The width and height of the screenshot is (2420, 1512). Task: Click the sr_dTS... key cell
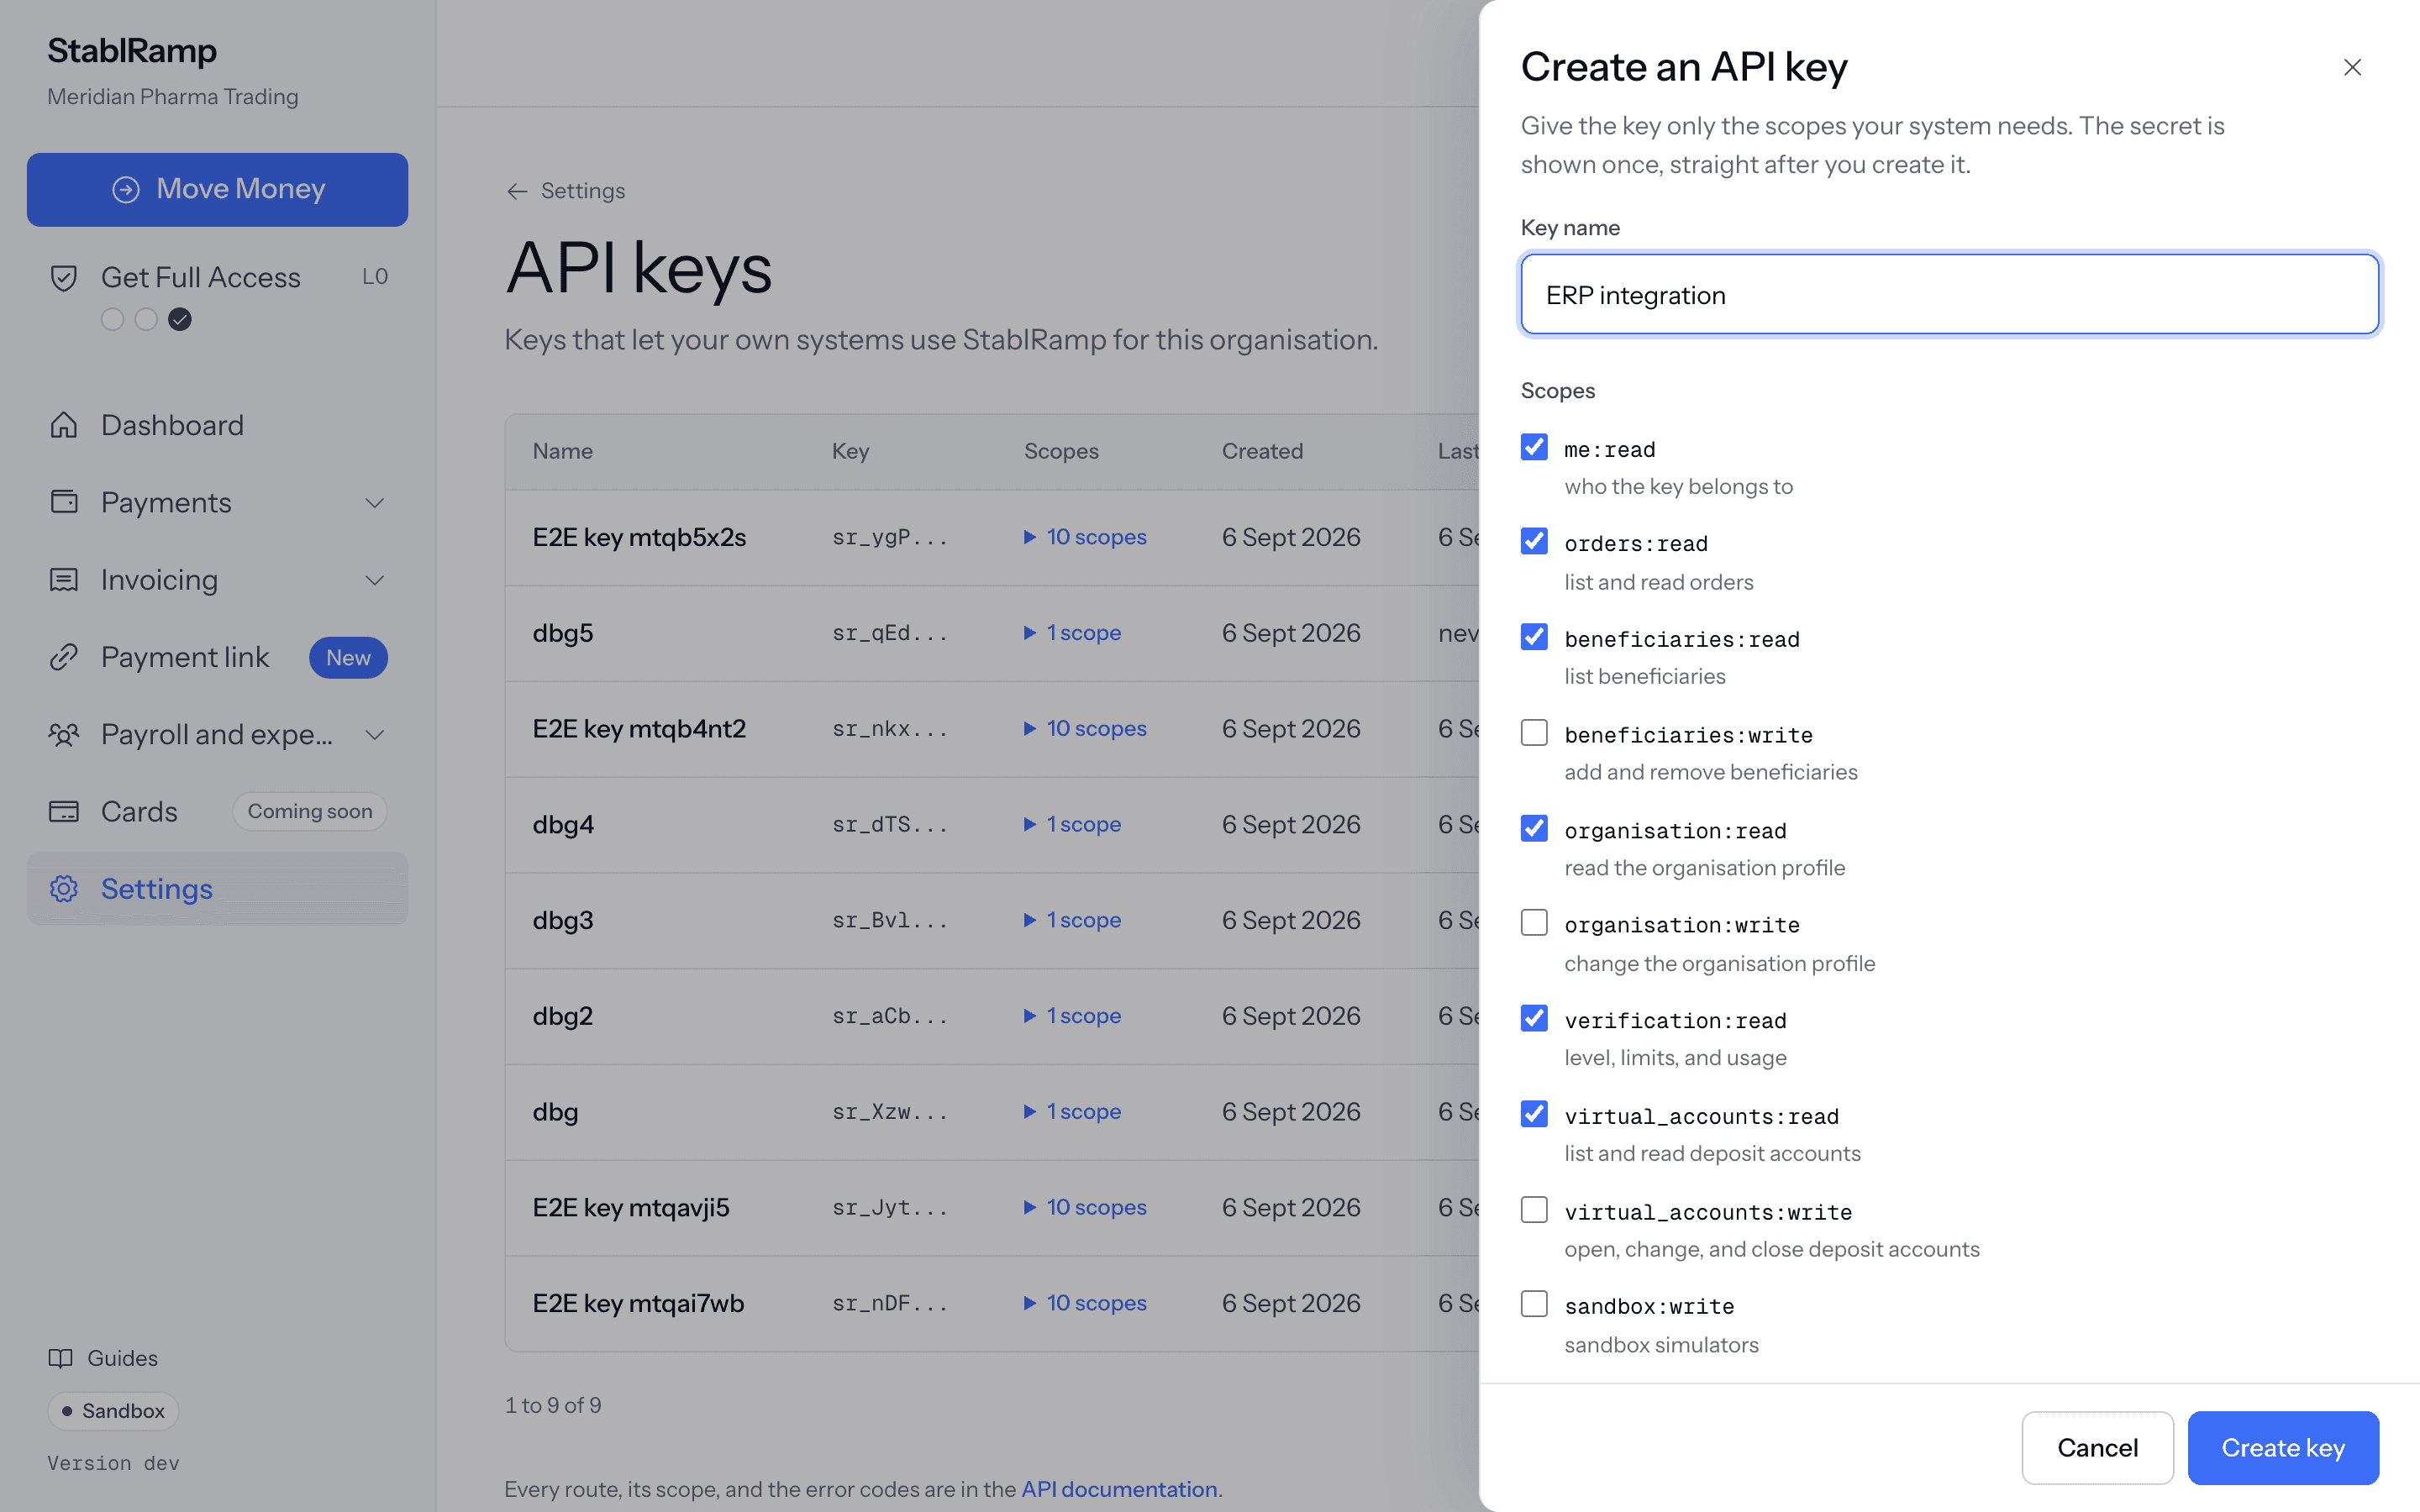pyautogui.click(x=890, y=825)
